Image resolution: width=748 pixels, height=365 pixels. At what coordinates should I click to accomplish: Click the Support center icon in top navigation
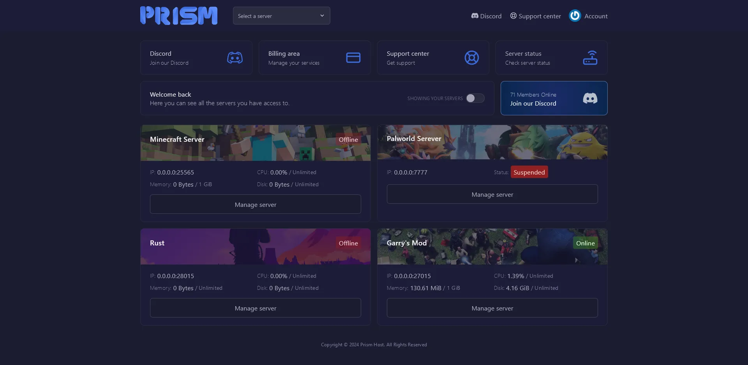(x=513, y=16)
